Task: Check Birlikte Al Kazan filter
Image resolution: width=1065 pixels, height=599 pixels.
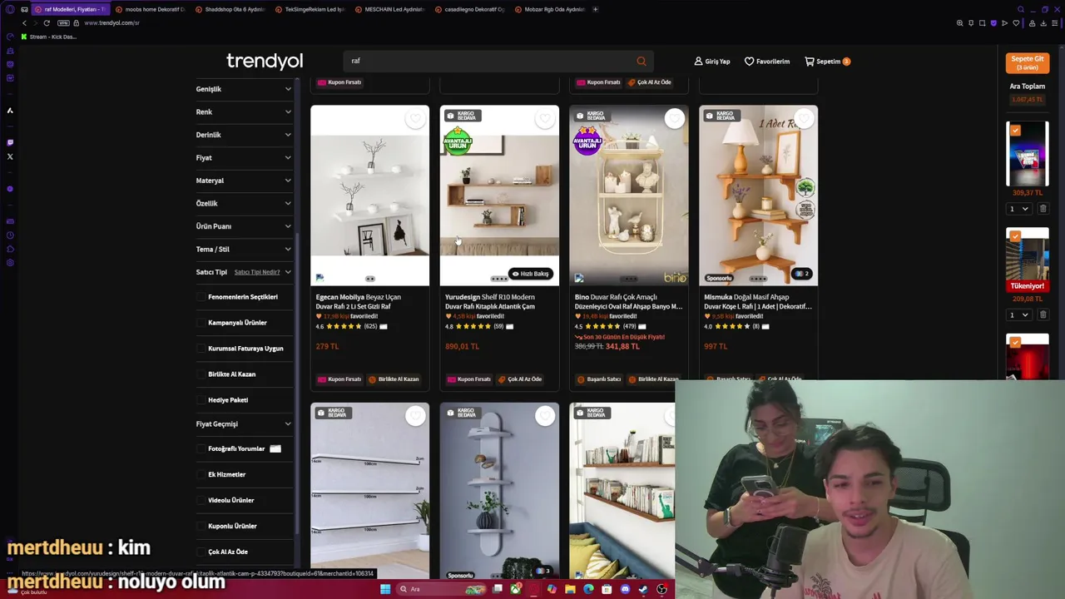Action: [201, 374]
